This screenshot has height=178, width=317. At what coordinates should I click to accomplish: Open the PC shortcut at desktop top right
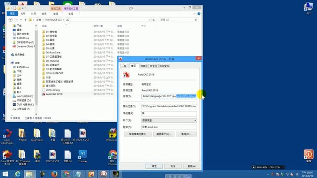(308, 8)
